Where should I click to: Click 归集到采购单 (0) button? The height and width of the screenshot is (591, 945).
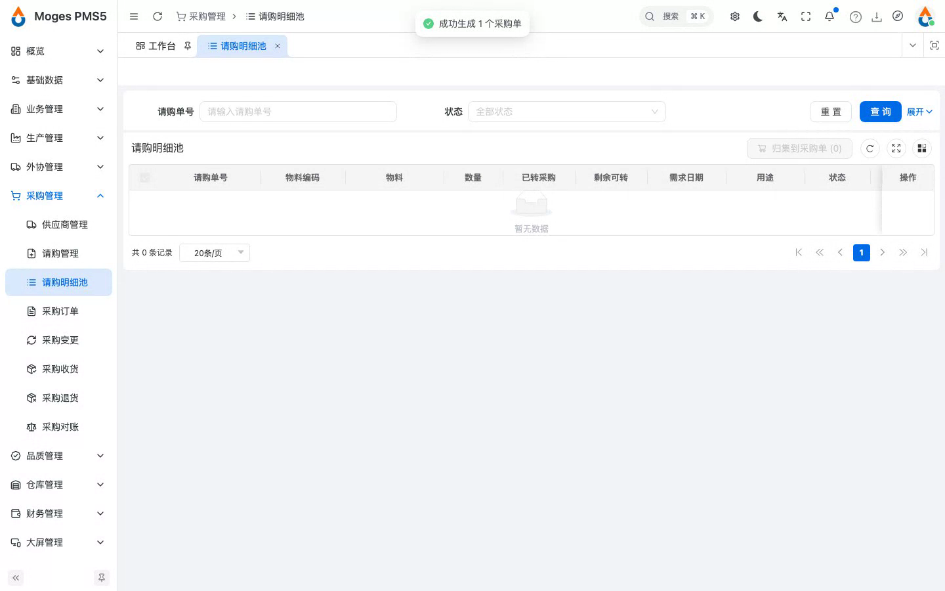(799, 148)
